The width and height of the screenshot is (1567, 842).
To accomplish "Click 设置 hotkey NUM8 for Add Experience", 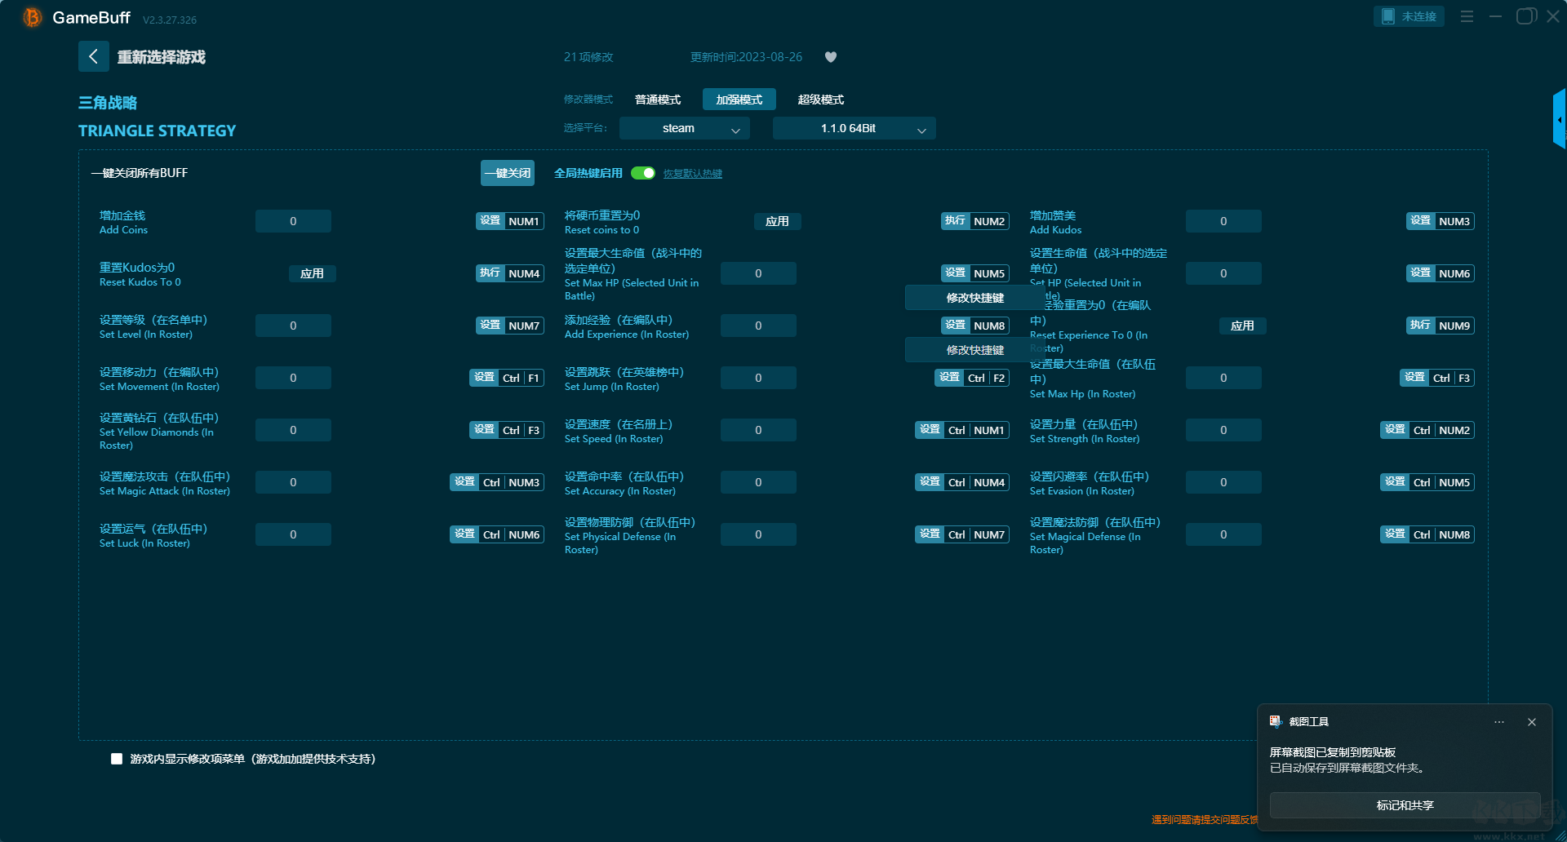I will [975, 326].
